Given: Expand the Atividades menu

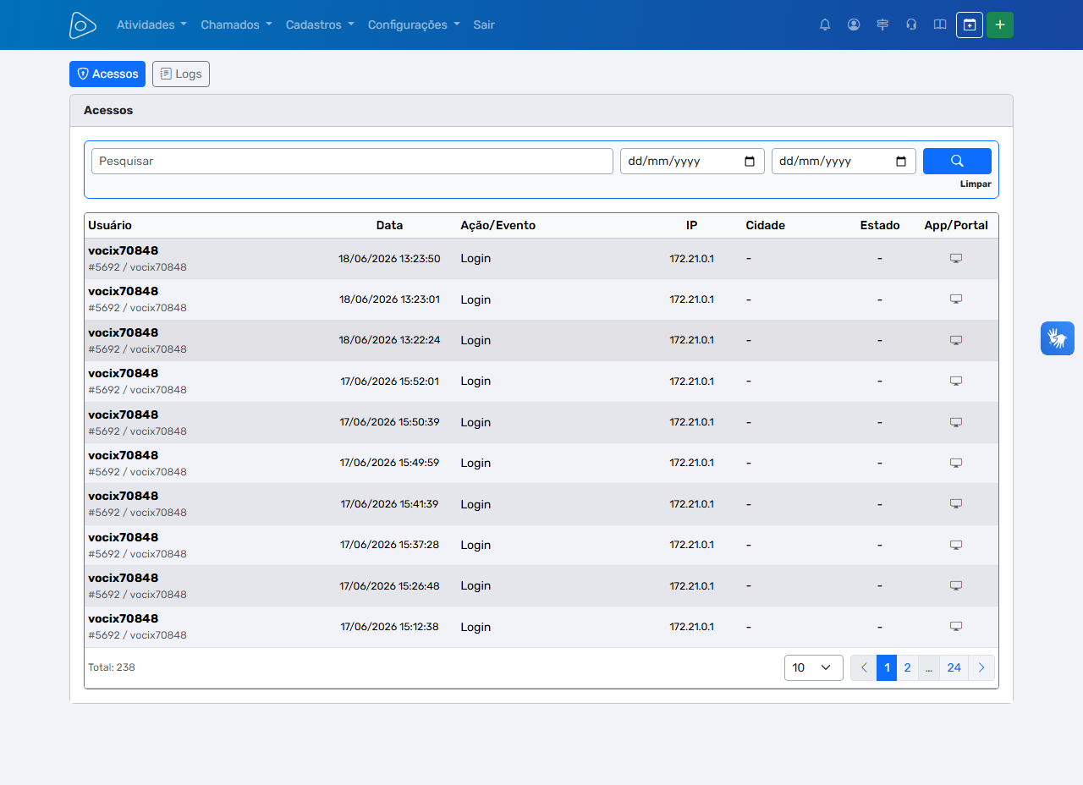Looking at the screenshot, I should pyautogui.click(x=151, y=25).
